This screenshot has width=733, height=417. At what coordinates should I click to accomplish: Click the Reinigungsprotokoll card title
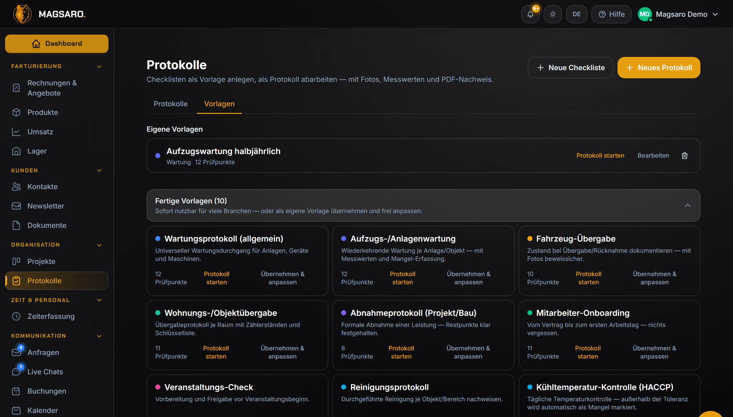pos(389,387)
